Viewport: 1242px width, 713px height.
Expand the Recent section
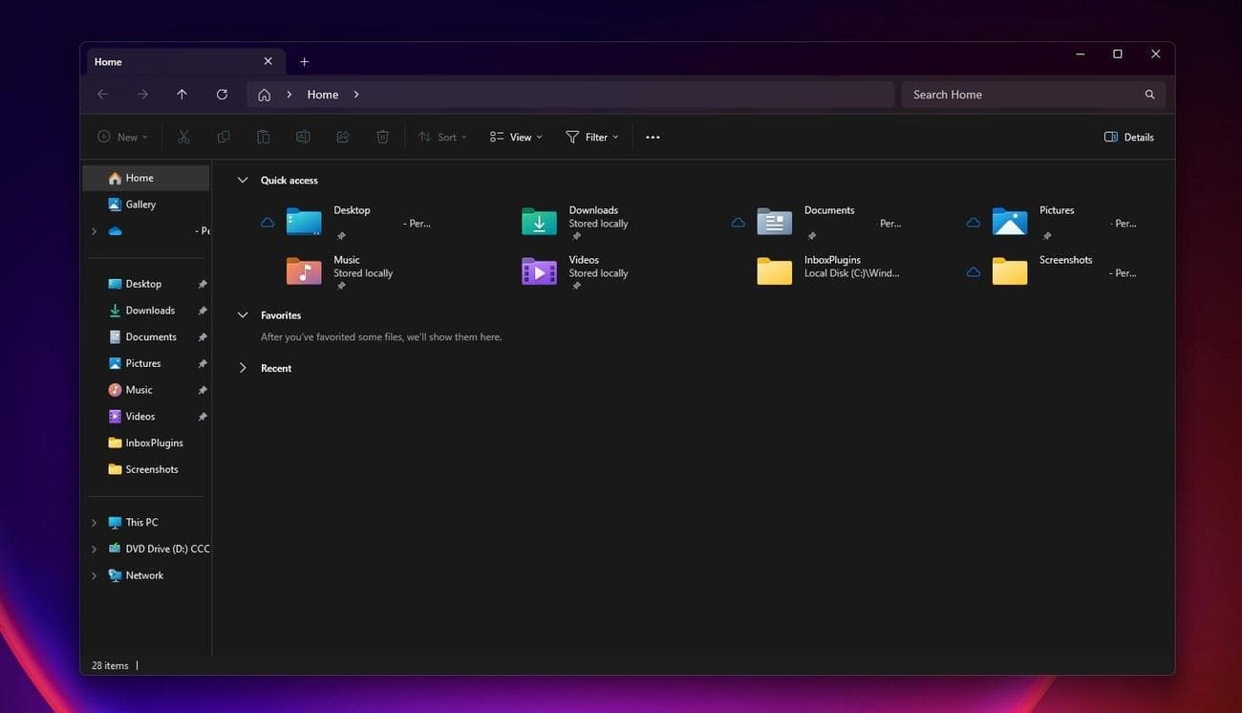coord(243,367)
